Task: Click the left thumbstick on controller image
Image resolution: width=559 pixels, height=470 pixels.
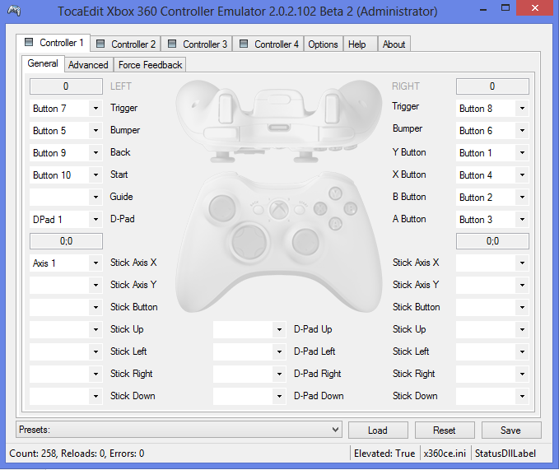Action: 221,208
